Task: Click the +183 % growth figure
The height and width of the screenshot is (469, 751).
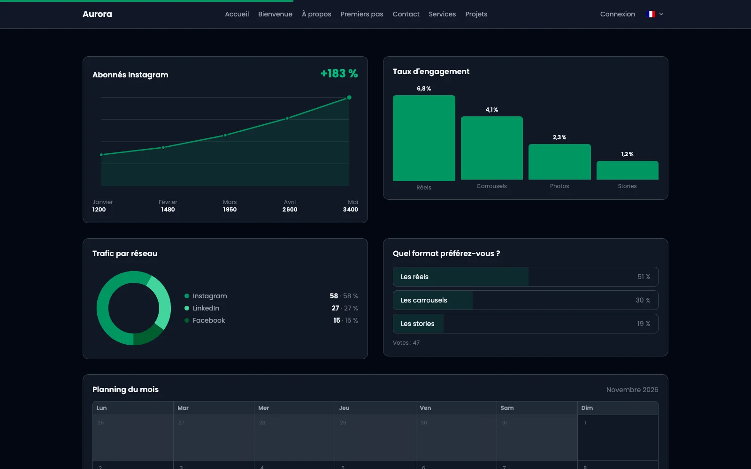Action: [339, 74]
